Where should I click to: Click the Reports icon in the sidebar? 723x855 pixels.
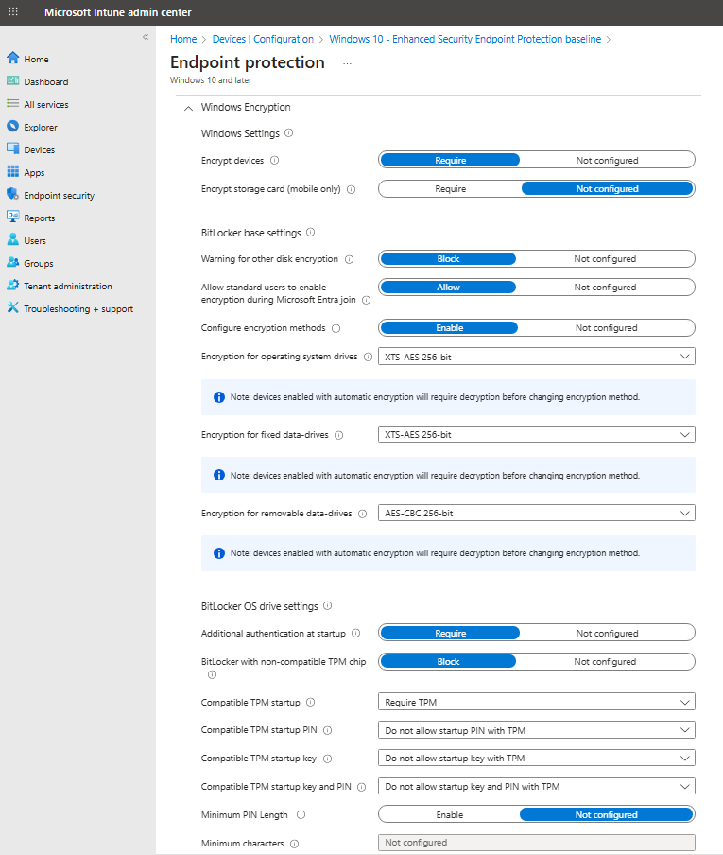(x=13, y=217)
